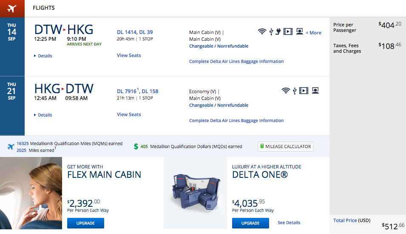This screenshot has height=234, width=406.
Task: Click the video entertainment icon on the outbound flight
Action: coord(288,31)
